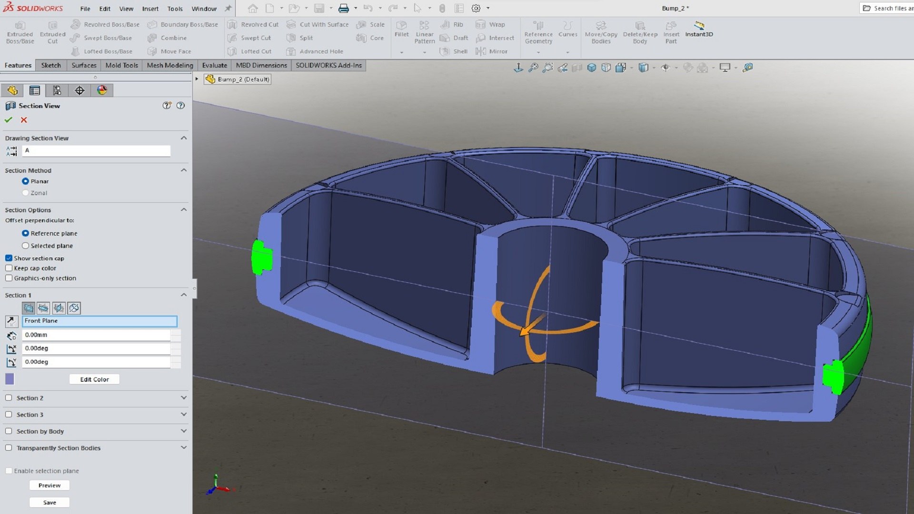The width and height of the screenshot is (914, 514).
Task: Select the Intersect tool
Action: 495,38
